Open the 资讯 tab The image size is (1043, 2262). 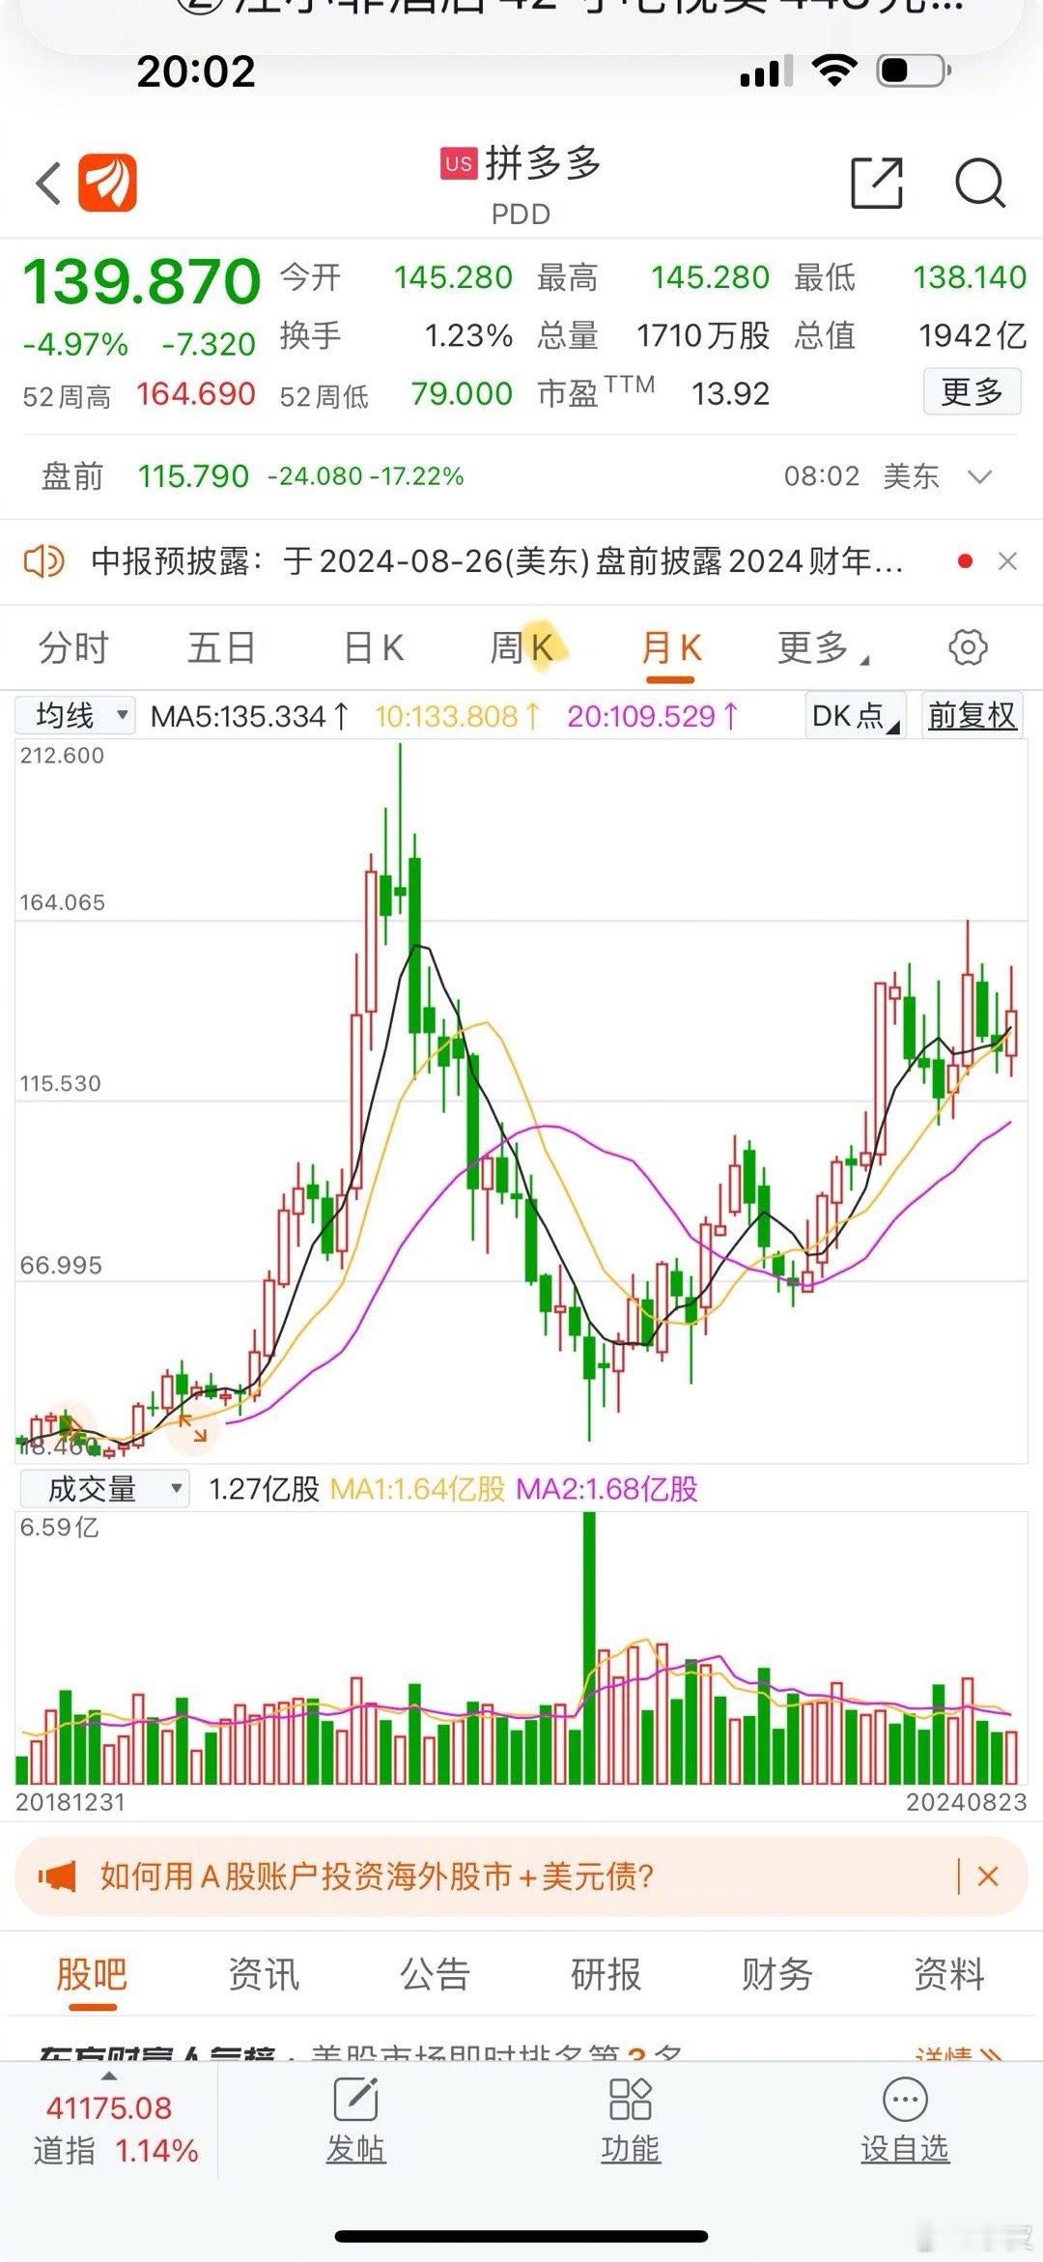pos(264,1974)
